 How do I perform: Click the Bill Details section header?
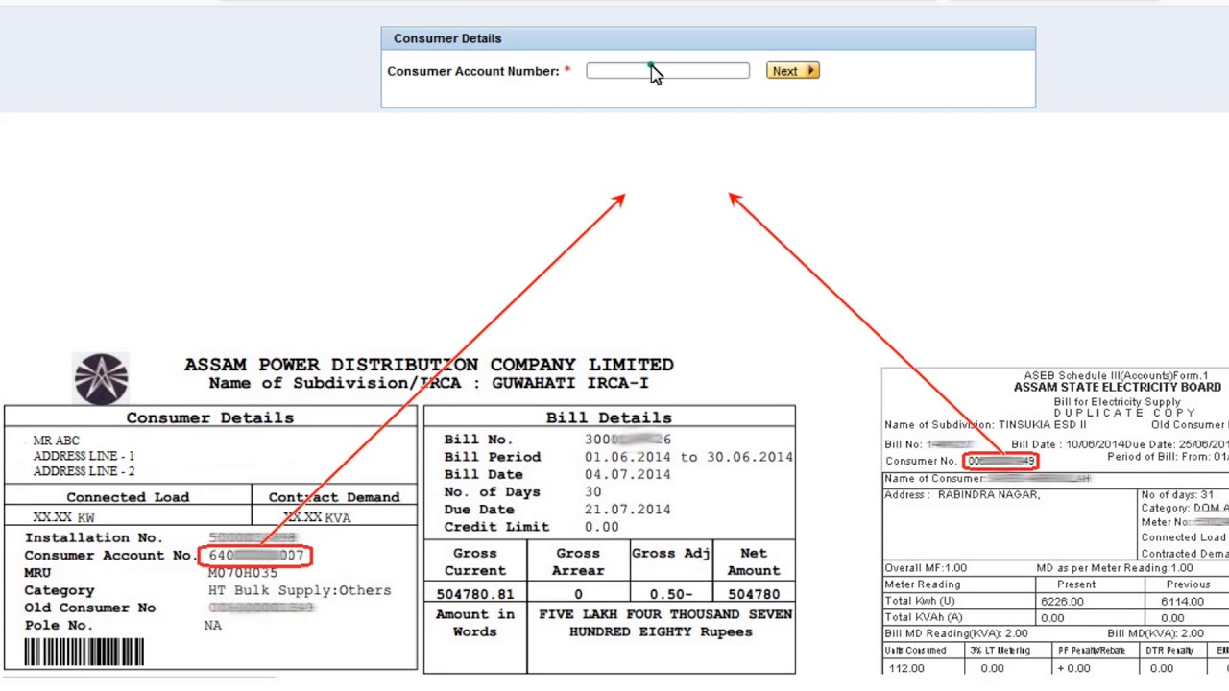coord(609,417)
